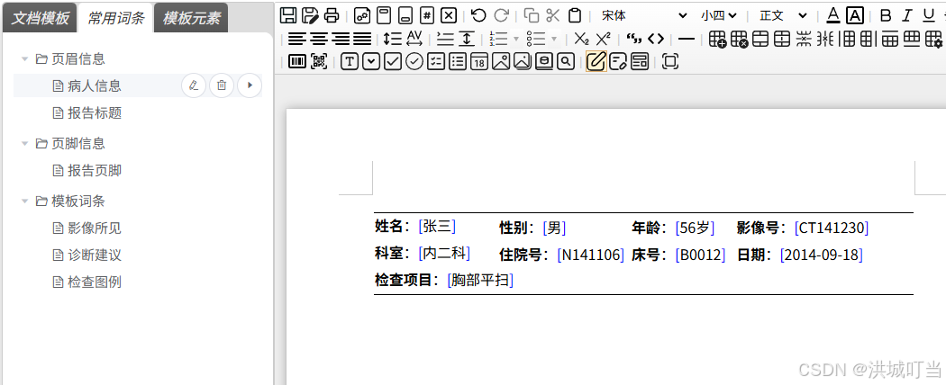The image size is (946, 385).
Task: Open the 小四 font size dropdown
Action: [719, 15]
